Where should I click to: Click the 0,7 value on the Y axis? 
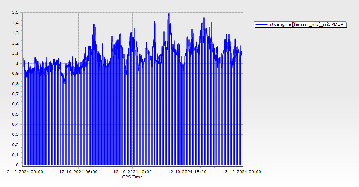click(15, 94)
